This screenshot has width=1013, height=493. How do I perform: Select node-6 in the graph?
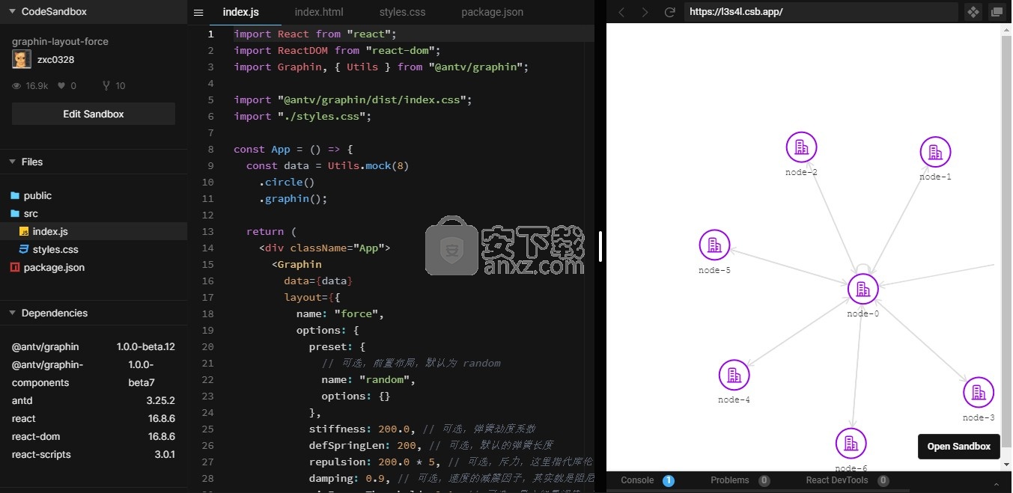click(x=851, y=444)
